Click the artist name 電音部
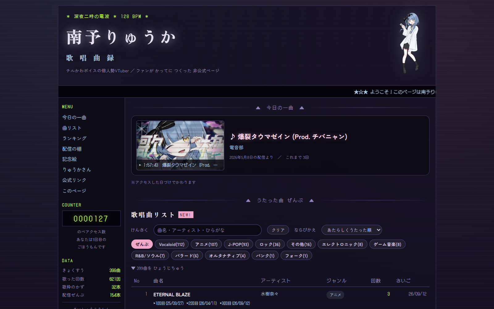Viewport: 494px width, 309px height. [237, 148]
